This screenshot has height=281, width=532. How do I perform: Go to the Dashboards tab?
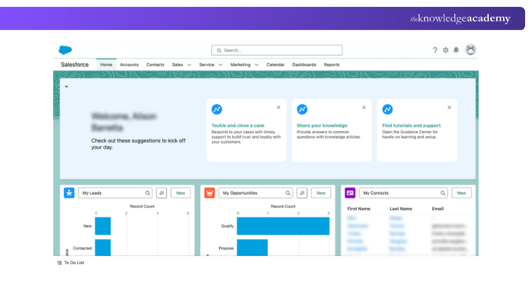pos(304,65)
